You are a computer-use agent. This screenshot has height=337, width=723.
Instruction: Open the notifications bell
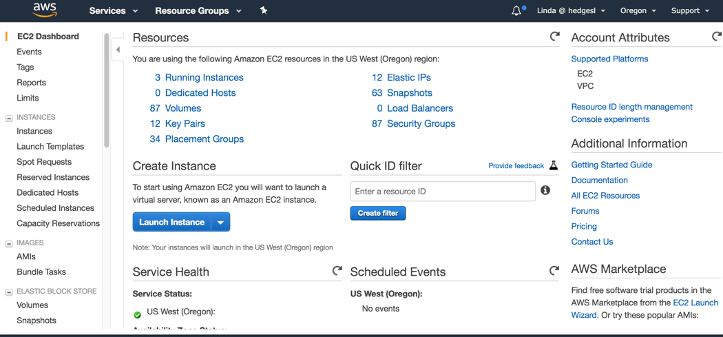click(x=517, y=10)
